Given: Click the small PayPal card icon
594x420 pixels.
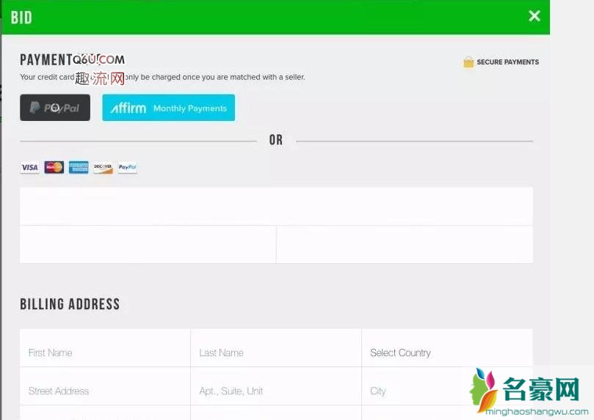Looking at the screenshot, I should [x=127, y=168].
